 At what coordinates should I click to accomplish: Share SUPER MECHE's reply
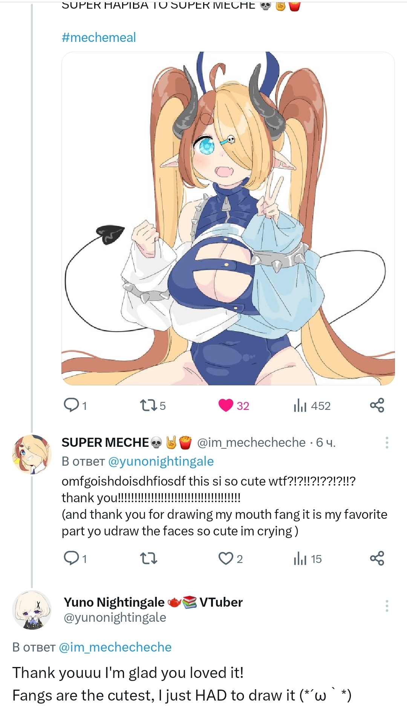click(377, 558)
